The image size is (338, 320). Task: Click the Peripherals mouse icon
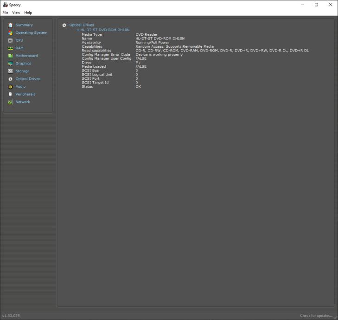pos(10,94)
